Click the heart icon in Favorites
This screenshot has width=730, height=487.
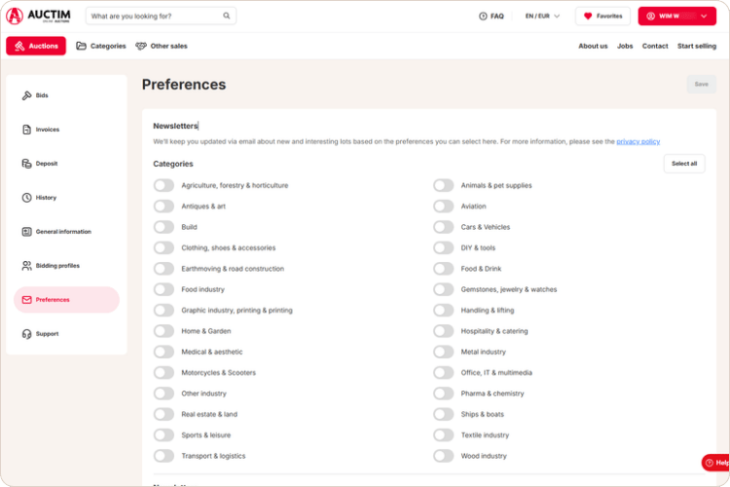[x=588, y=16]
